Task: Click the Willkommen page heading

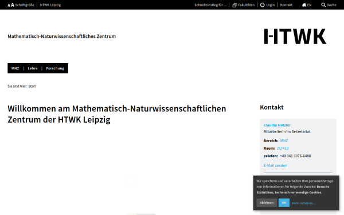Action: pyautogui.click(x=117, y=114)
